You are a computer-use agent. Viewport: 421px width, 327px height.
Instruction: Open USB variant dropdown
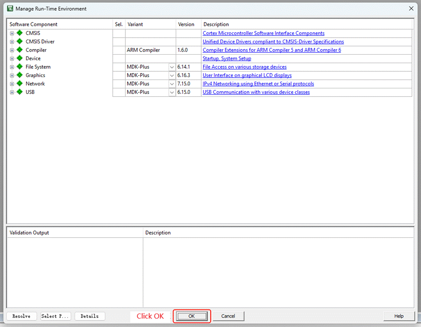pyautogui.click(x=172, y=92)
